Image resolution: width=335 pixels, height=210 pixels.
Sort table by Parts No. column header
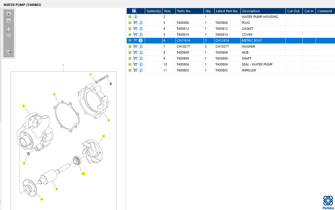point(184,11)
